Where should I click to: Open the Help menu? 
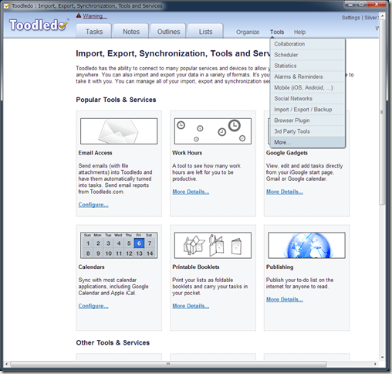pos(299,32)
